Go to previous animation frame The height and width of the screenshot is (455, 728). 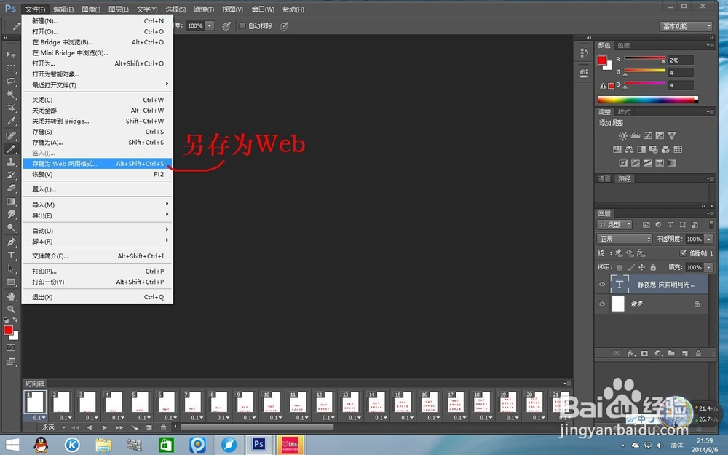pyautogui.click(x=89, y=427)
